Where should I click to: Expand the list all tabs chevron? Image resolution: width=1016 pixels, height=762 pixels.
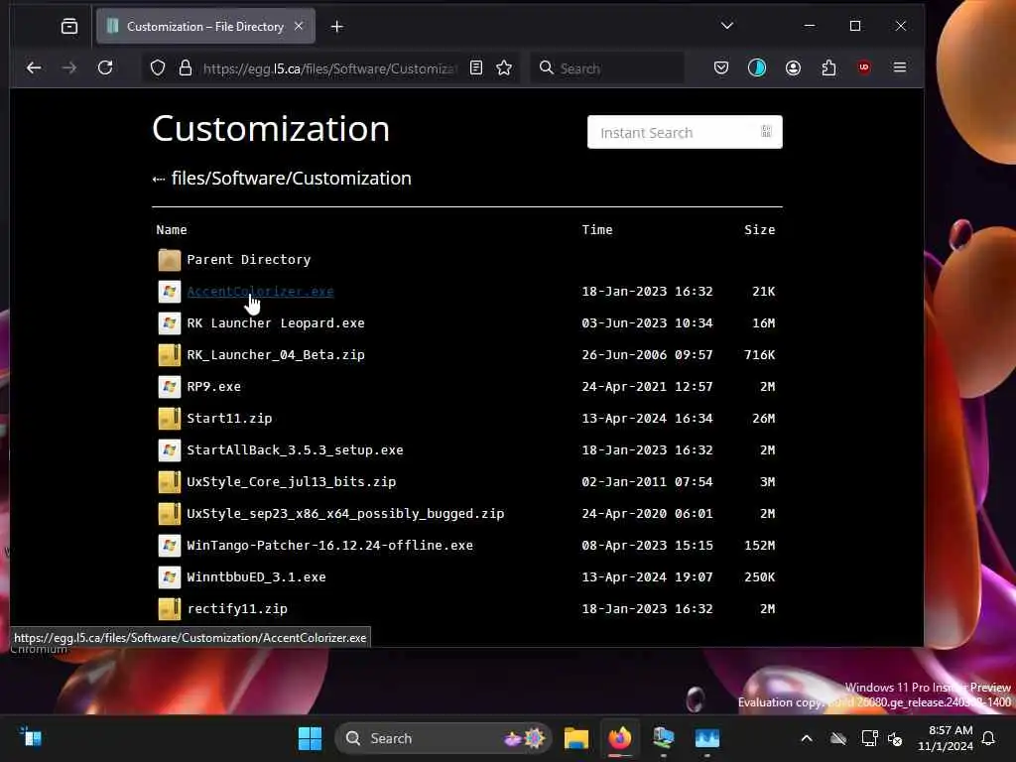click(727, 26)
